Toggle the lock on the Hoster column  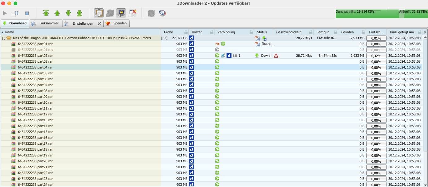point(212,32)
